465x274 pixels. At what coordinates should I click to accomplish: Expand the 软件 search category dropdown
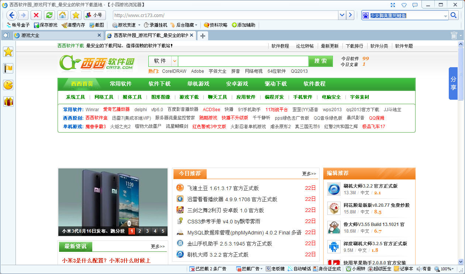click(175, 61)
